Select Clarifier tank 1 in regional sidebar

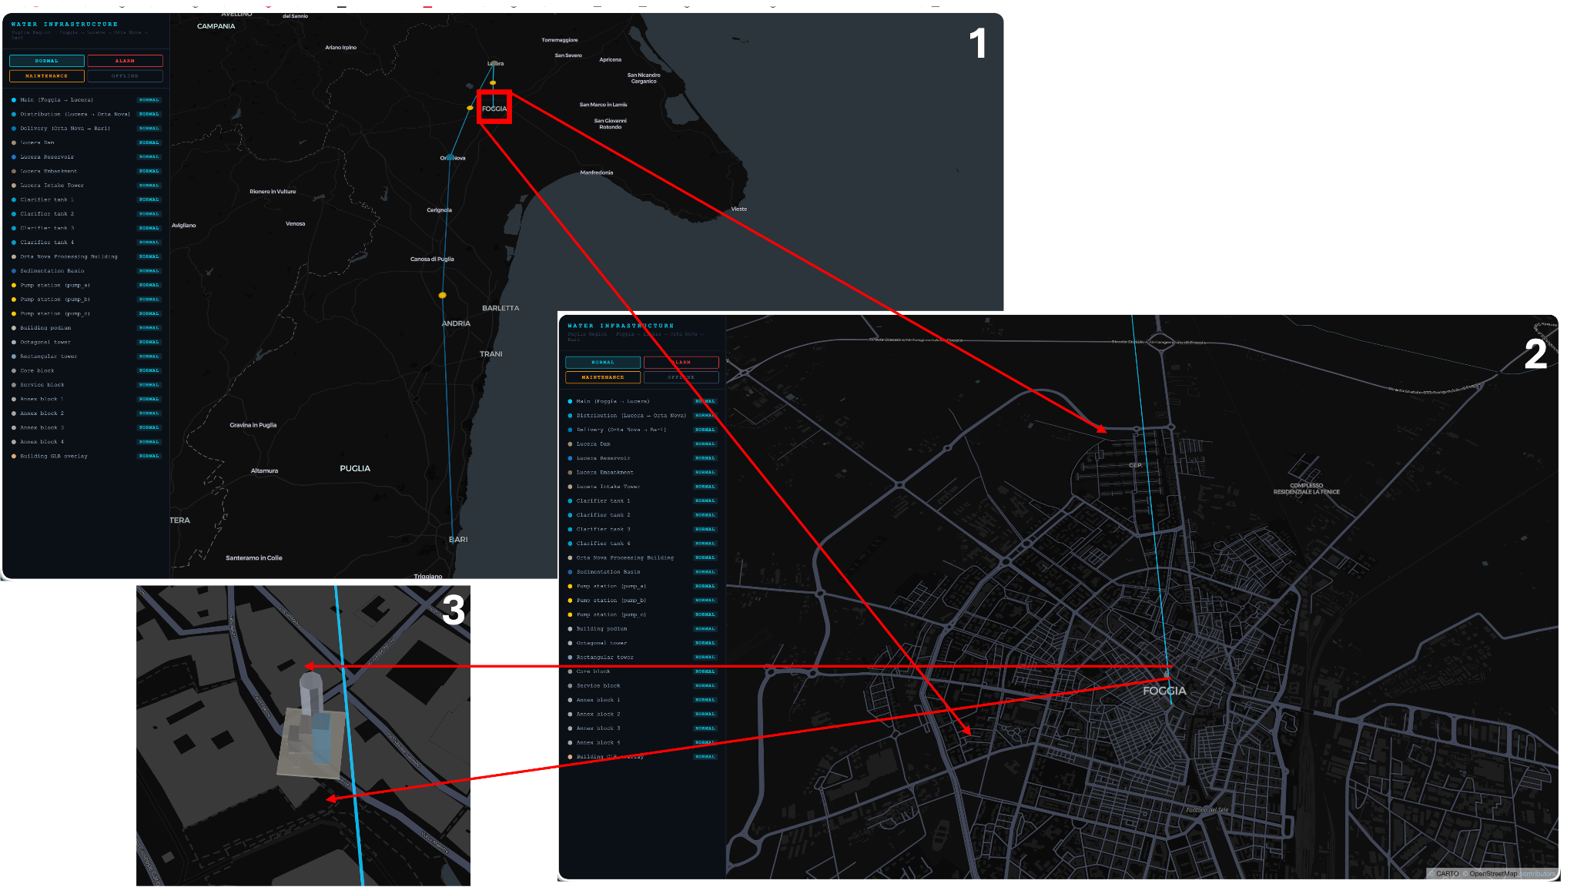85,199
